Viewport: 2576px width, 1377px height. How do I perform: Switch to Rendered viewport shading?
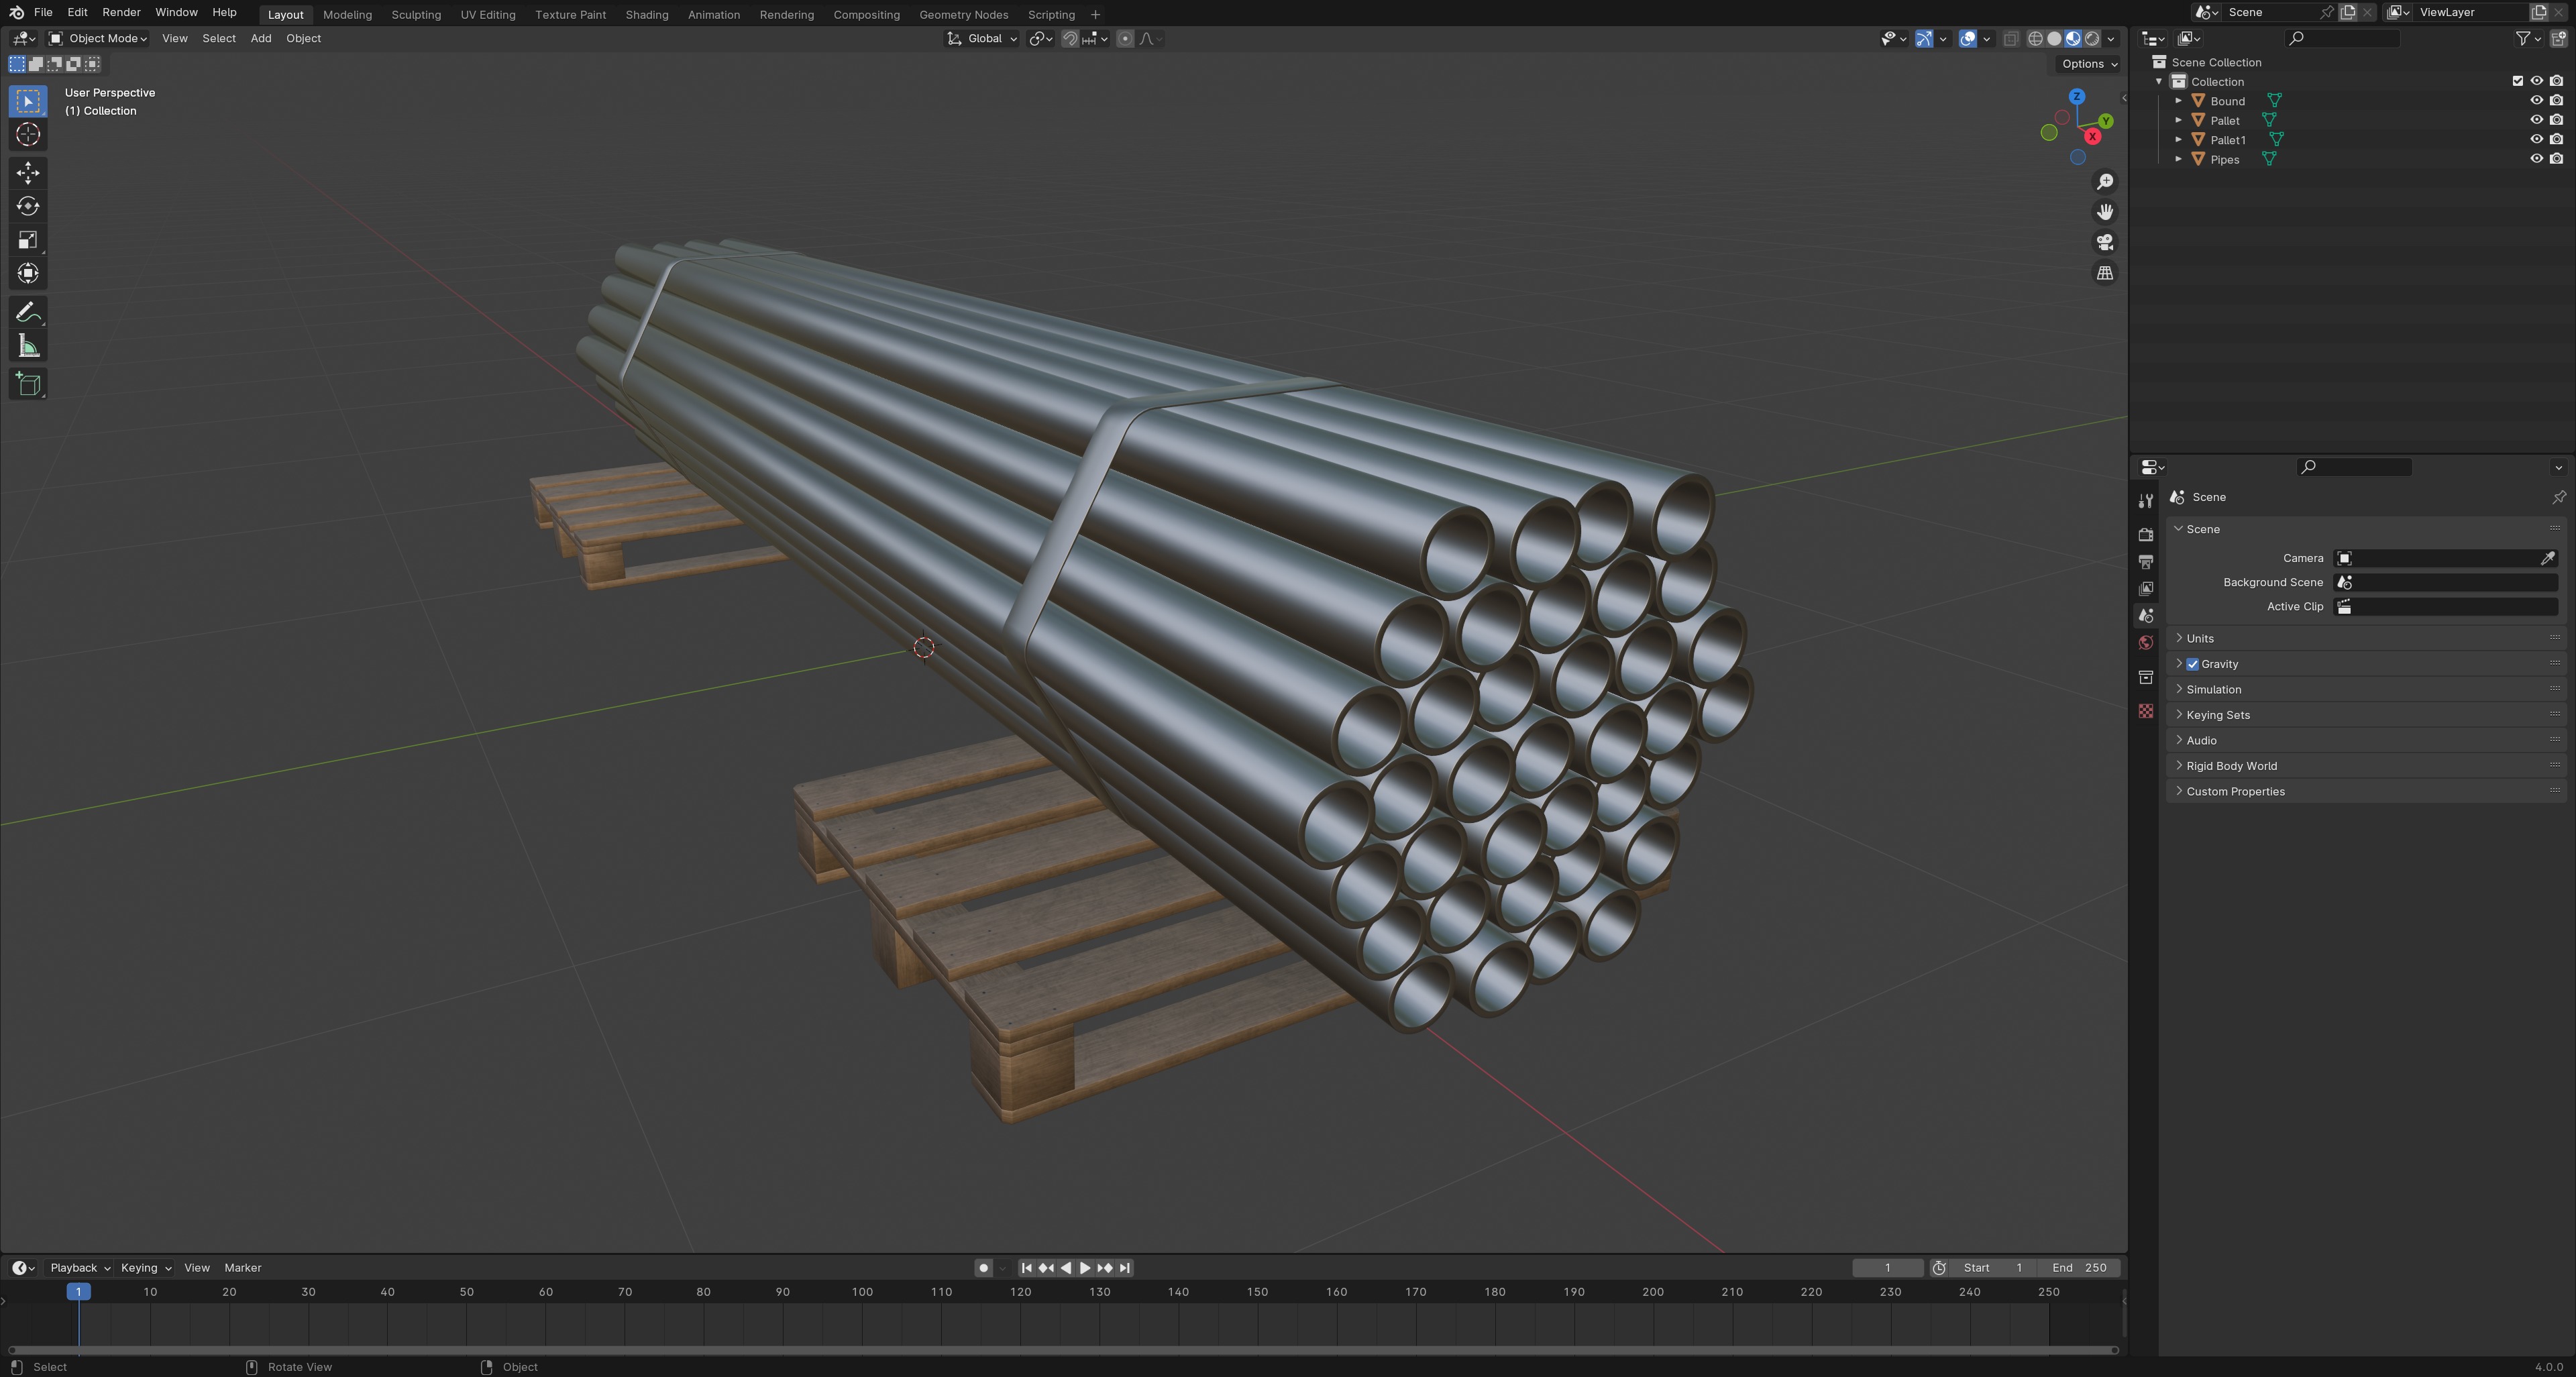tap(2092, 39)
